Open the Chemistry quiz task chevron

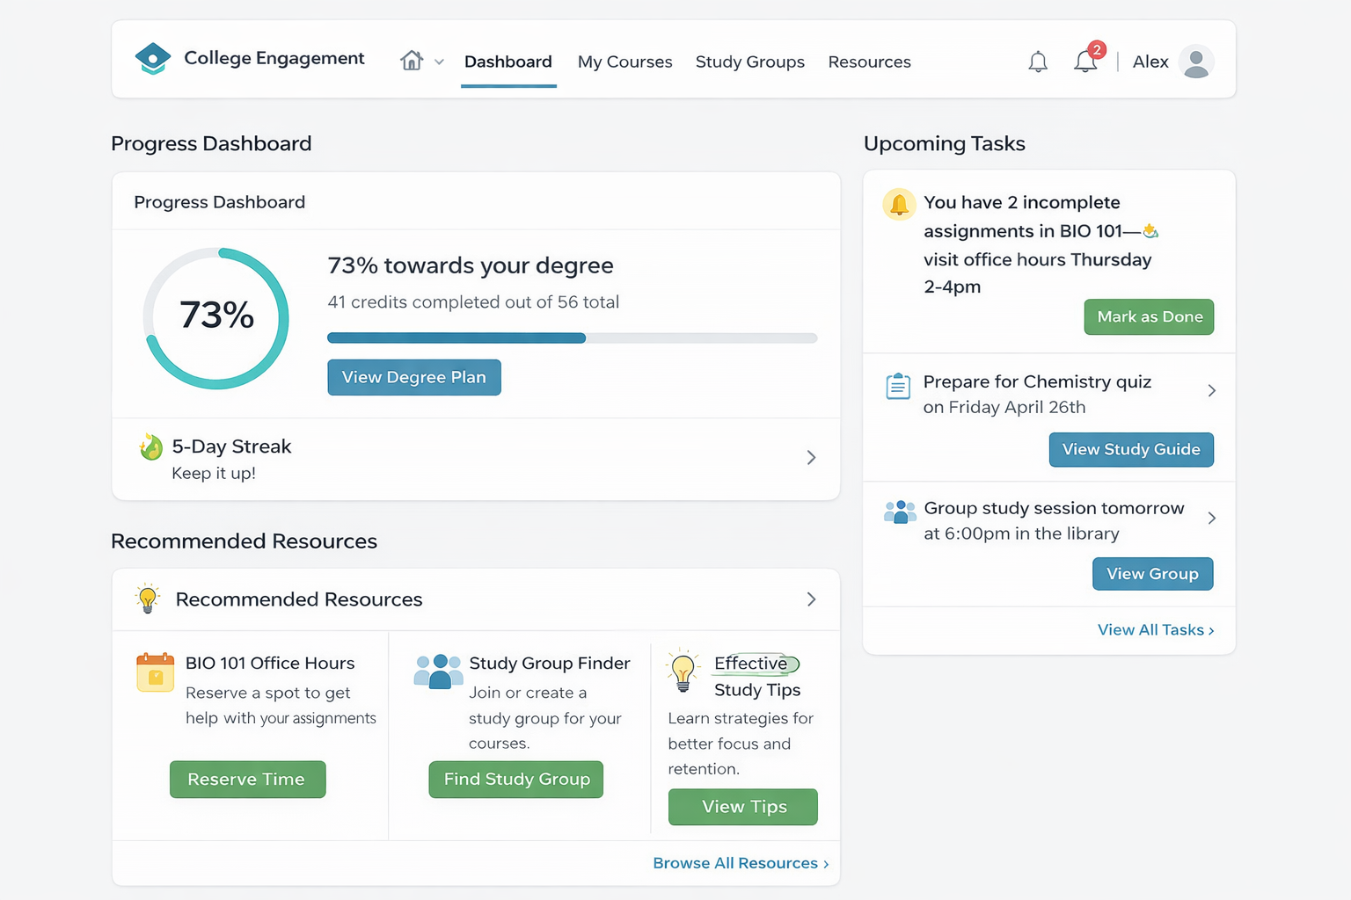coord(1212,390)
